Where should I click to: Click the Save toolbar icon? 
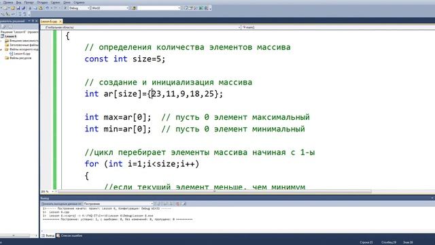(x=18, y=8)
